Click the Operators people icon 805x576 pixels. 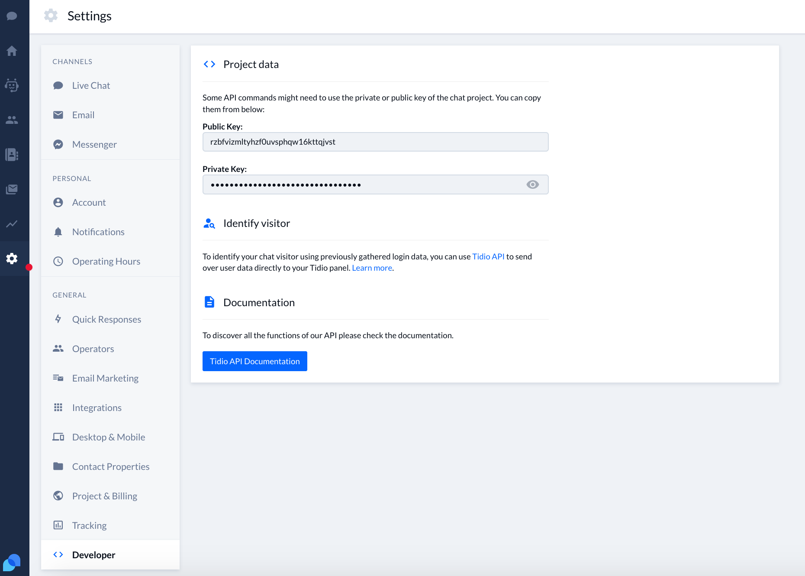click(x=58, y=349)
